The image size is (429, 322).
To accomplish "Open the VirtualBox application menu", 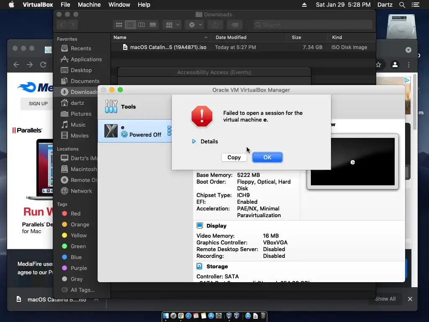I will pos(38,5).
